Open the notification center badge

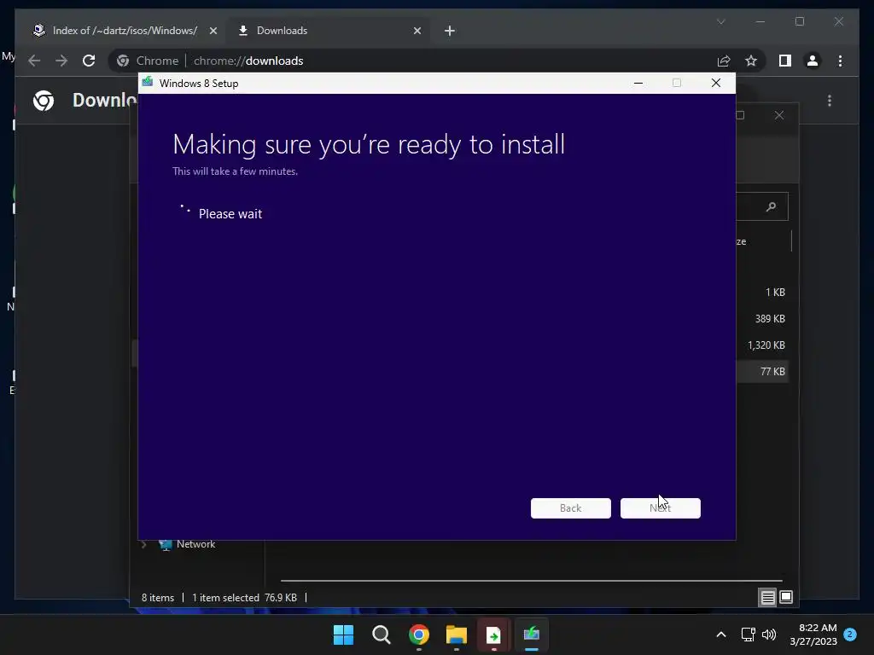point(850,634)
